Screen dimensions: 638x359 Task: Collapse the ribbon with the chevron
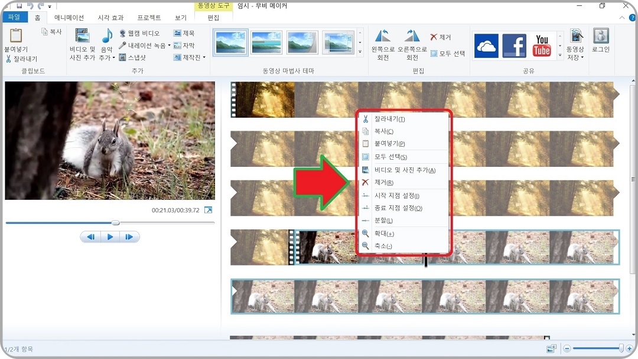click(621, 18)
